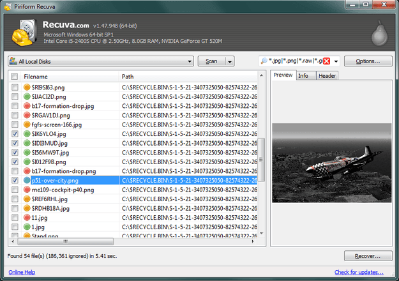Viewport: 399px width, 281px height.
Task: Switch to the Preview tab
Action: [283, 75]
